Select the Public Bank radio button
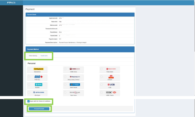 click(x=102, y=69)
